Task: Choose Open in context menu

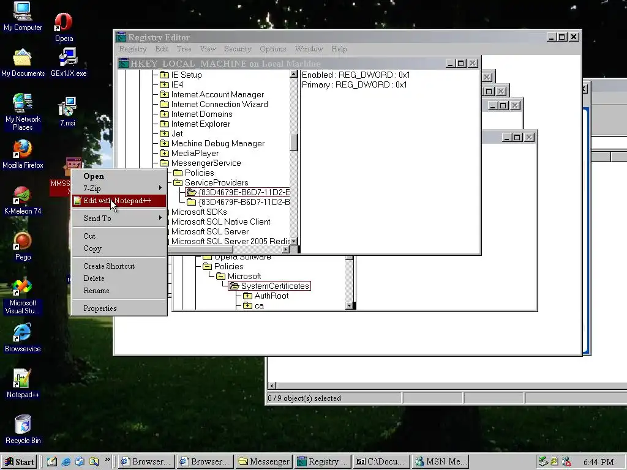Action: (119, 176)
